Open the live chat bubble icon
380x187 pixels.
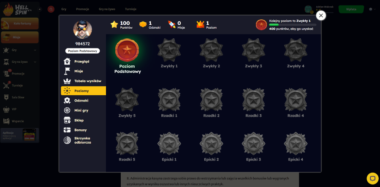373,179
